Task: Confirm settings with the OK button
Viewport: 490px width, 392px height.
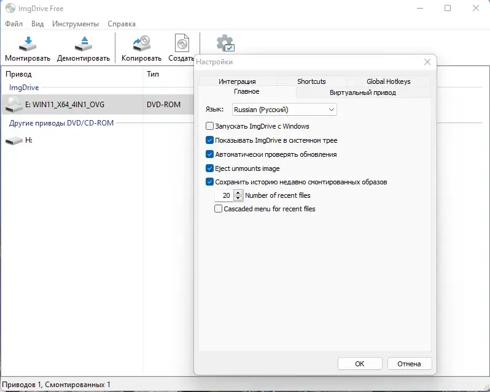Action: [x=360, y=364]
